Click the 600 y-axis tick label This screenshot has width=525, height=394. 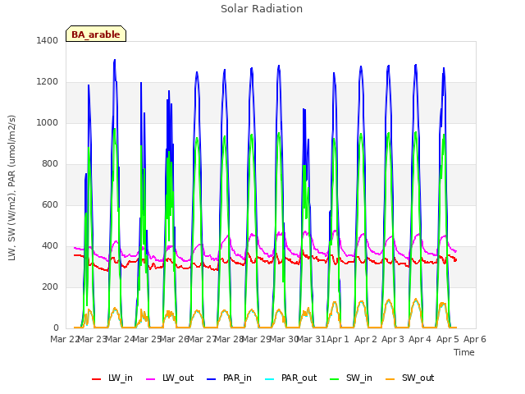(x=50, y=204)
